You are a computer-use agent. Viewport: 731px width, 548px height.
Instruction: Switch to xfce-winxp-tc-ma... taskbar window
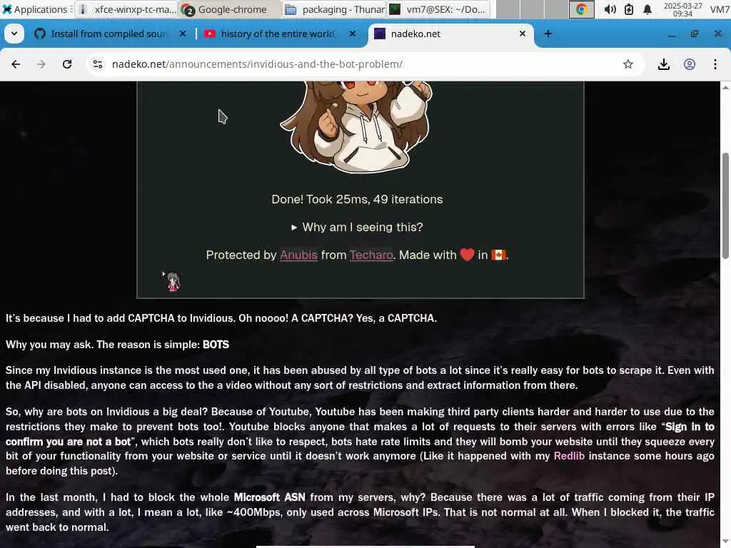127,9
